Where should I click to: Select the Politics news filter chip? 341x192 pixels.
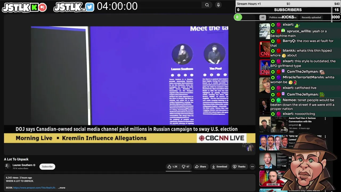[276, 17]
